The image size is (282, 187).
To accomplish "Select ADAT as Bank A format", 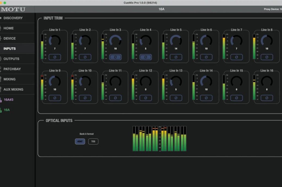I will pyautogui.click(x=80, y=141).
